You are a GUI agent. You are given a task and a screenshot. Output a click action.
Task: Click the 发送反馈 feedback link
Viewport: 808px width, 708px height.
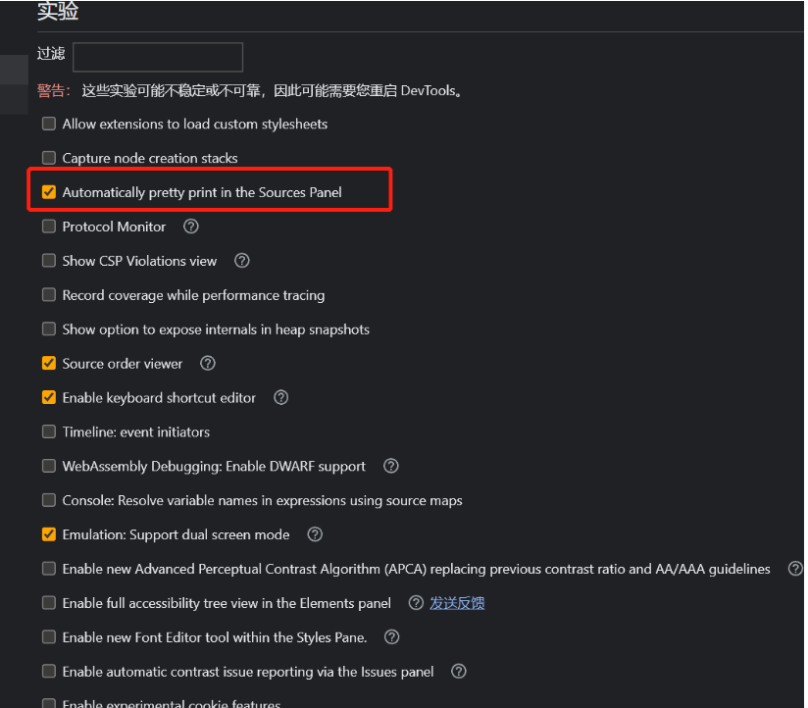pyautogui.click(x=457, y=603)
